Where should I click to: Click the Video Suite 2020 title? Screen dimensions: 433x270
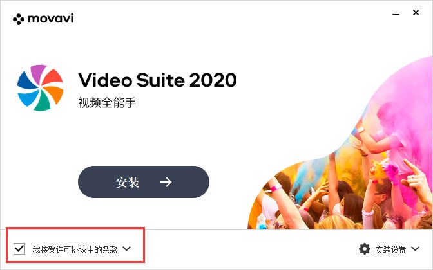tap(157, 80)
